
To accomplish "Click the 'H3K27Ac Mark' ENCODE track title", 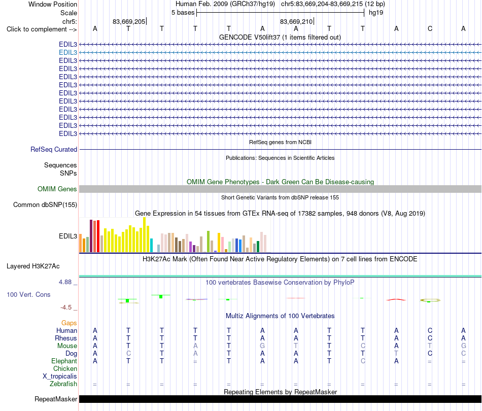I will (x=280, y=259).
